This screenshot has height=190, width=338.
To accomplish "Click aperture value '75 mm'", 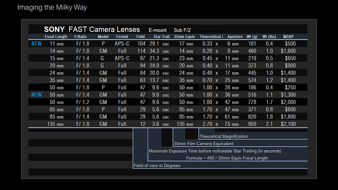I will 232,124.
